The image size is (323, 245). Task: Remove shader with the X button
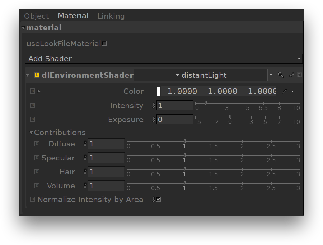(300, 75)
